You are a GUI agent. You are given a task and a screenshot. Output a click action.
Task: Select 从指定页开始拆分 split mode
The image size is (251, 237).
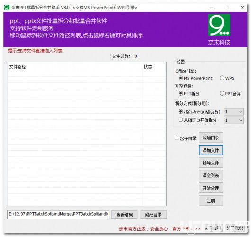(197, 120)
